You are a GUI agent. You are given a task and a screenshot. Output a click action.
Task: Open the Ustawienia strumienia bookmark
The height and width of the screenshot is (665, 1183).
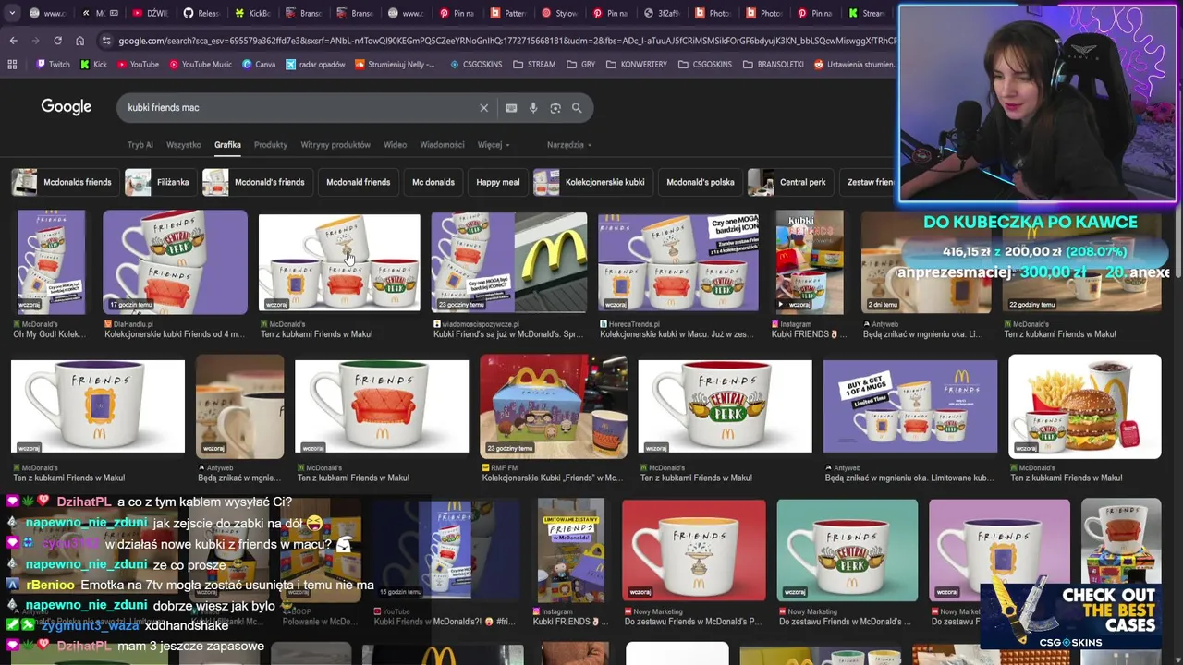[855, 65]
